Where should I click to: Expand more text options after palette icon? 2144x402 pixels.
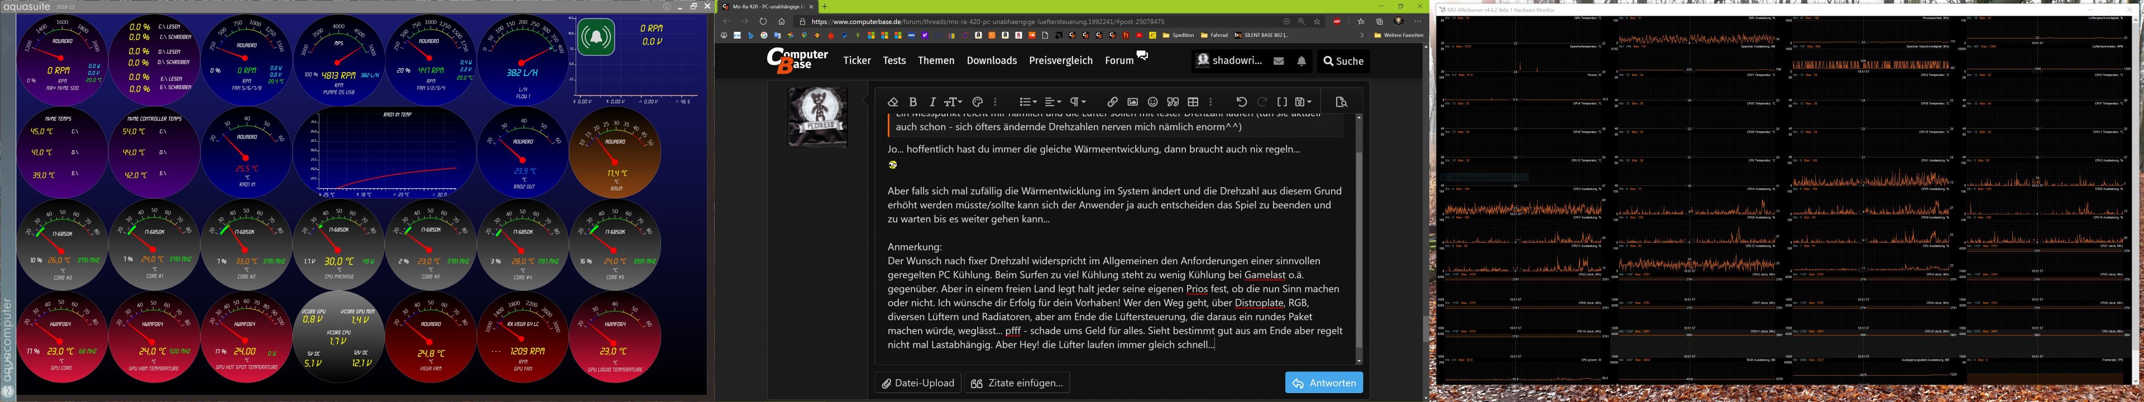click(996, 102)
